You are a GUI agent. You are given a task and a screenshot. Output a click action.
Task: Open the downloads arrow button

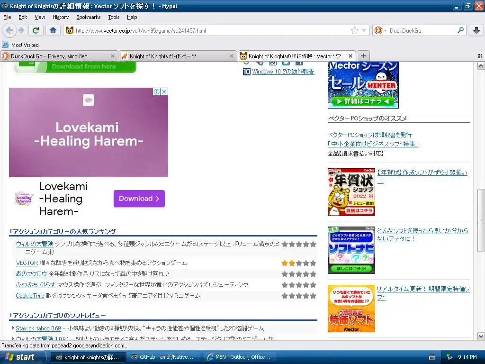coord(476,30)
